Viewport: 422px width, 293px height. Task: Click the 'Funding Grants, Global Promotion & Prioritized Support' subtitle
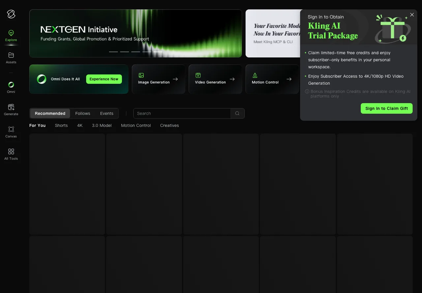pos(95,39)
